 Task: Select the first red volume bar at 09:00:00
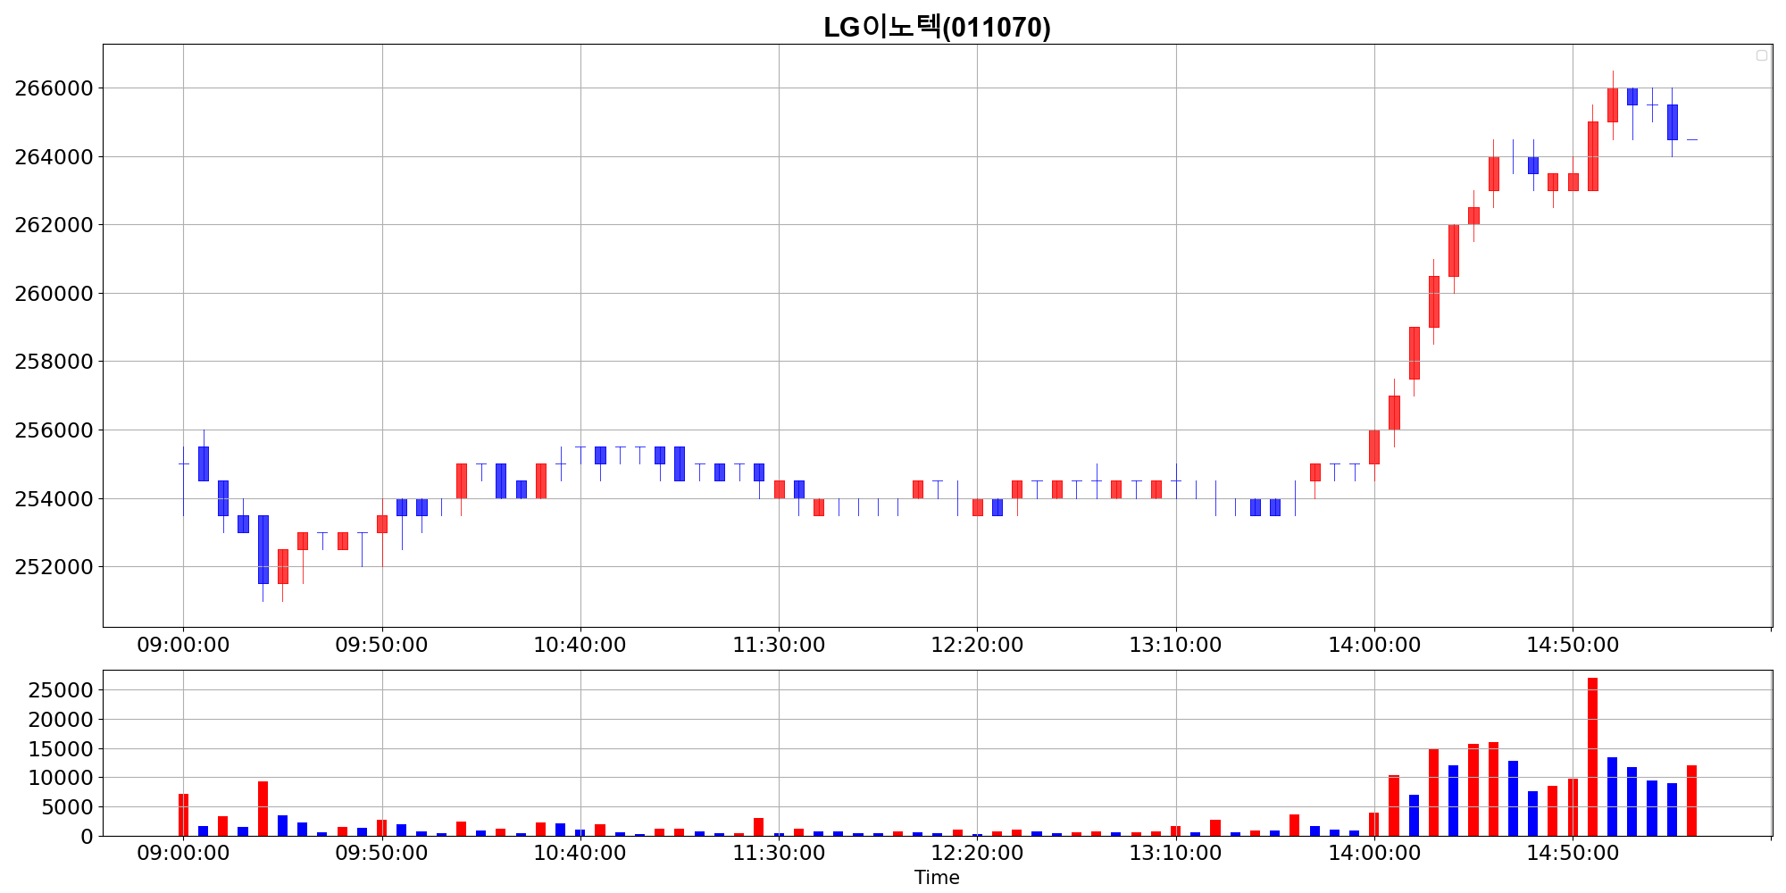click(183, 815)
